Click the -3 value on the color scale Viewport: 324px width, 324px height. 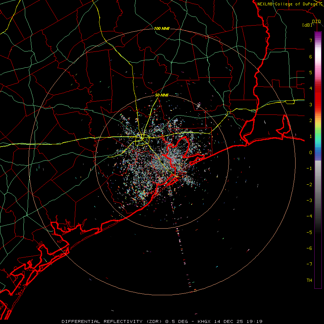309,201
